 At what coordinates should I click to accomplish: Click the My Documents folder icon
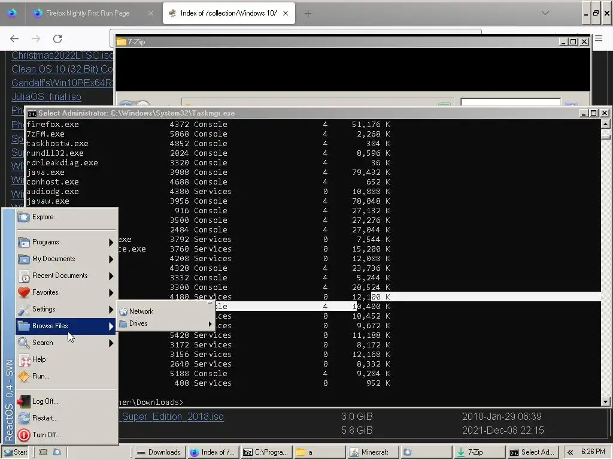(x=24, y=259)
